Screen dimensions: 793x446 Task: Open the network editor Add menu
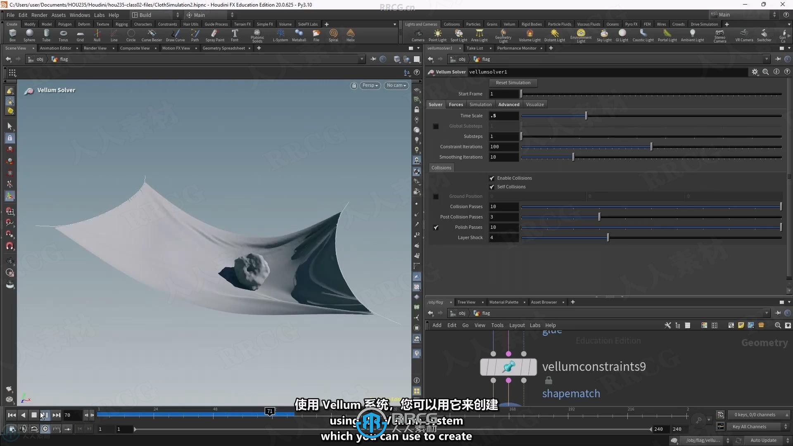click(437, 325)
